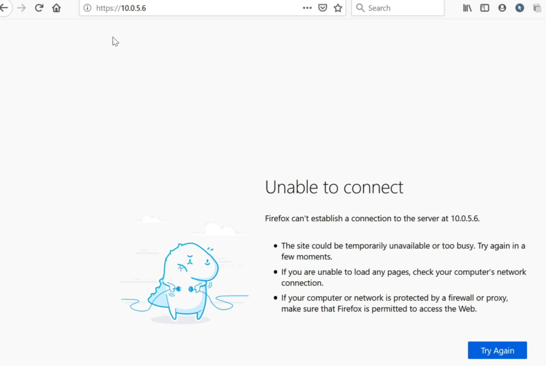Click the blue pointer extension icon
This screenshot has height=366, width=546.
[519, 8]
